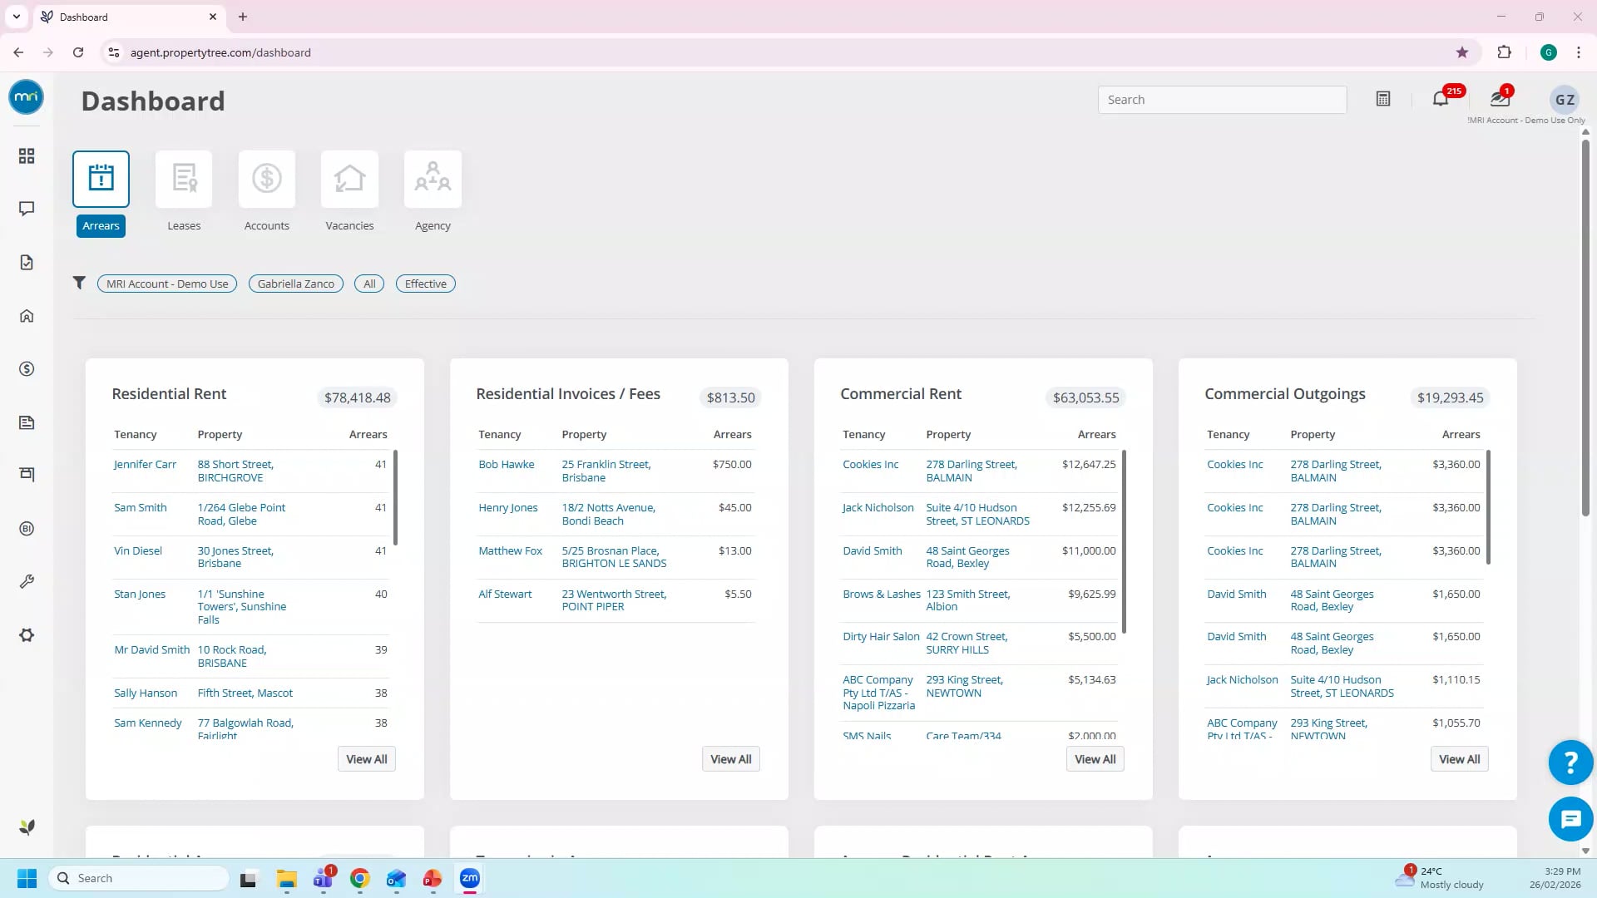Open property link 25 Franklin Street, Brisbane
This screenshot has height=898, width=1597.
(606, 471)
